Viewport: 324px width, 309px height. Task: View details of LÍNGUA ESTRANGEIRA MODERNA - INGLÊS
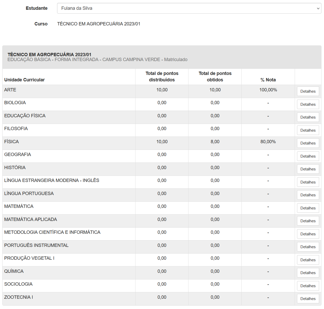coord(308,182)
